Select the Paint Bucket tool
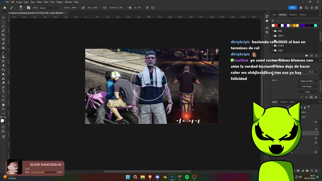 3,70
